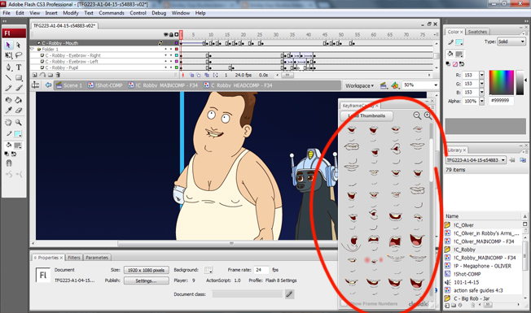
Task: Go to !Shot-COMP in the edit bar
Action: pyautogui.click(x=105, y=85)
